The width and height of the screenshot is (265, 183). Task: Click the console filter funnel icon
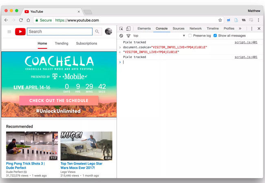point(128,36)
